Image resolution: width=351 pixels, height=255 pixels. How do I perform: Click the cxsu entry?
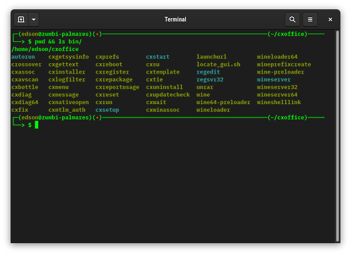[153, 64]
